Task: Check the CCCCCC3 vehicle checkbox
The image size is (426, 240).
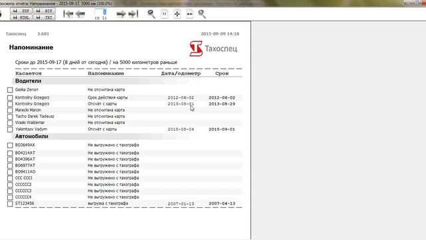Action: (x=10, y=191)
